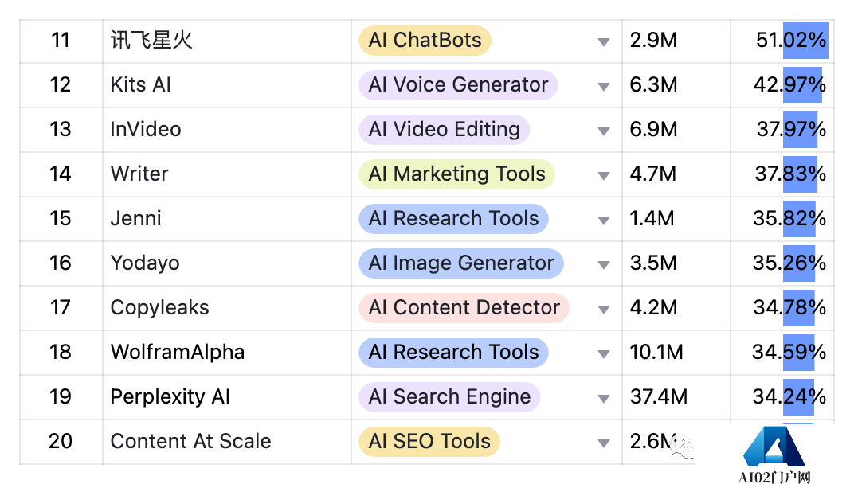The image size is (854, 484).
Task: Select the Content At Scale name cell
Action: [227, 442]
